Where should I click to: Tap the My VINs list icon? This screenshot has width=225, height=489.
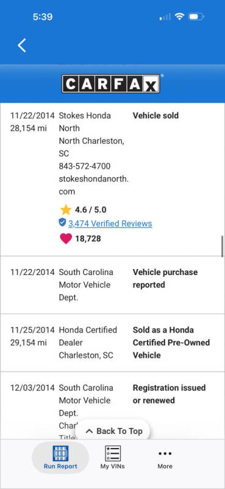pyautogui.click(x=113, y=453)
